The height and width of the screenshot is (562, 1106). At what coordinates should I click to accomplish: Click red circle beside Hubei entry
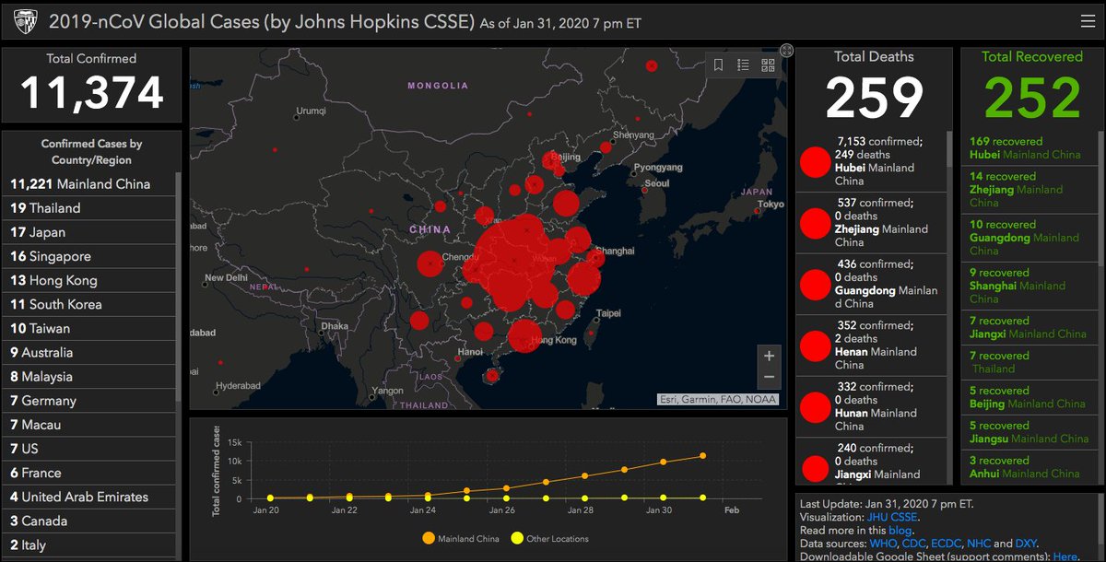(816, 162)
